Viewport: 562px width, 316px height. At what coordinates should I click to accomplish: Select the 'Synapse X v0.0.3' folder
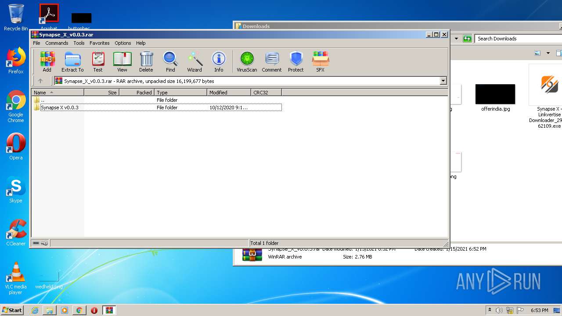(x=157, y=108)
